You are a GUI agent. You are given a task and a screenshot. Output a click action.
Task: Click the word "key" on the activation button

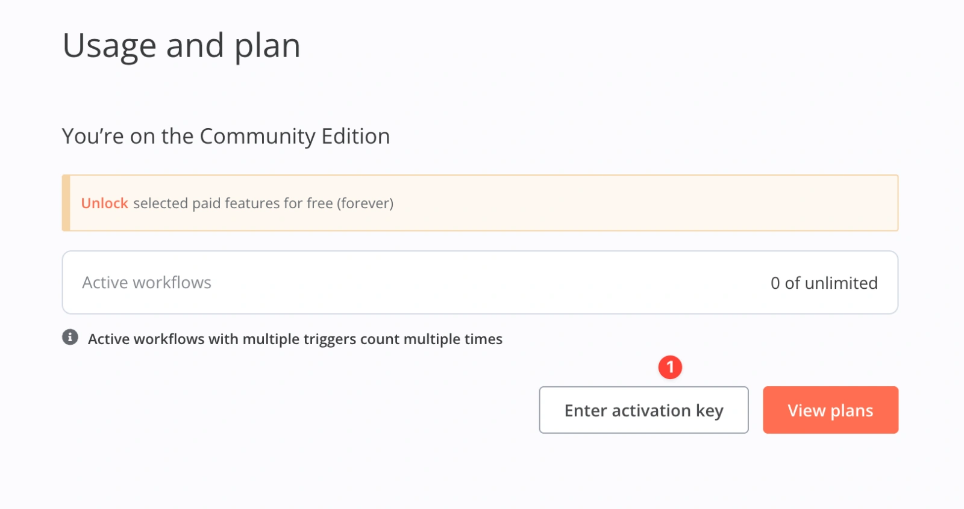(x=709, y=410)
